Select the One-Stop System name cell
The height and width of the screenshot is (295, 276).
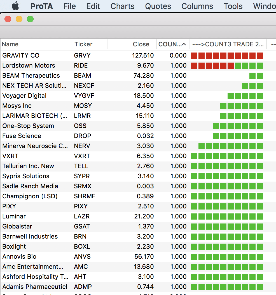[28, 126]
